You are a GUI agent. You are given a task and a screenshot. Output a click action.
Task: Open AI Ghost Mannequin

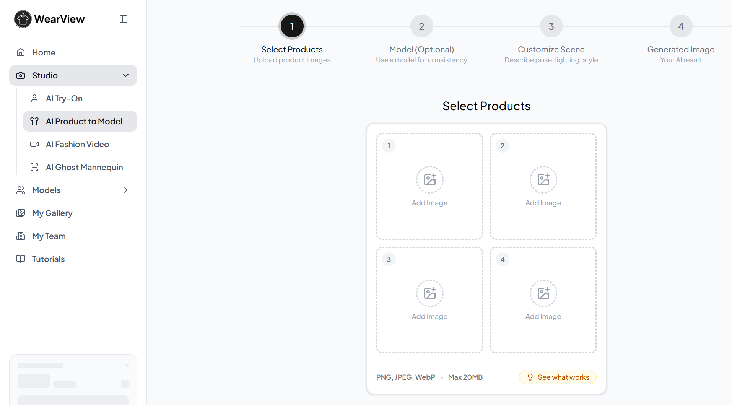click(80, 167)
